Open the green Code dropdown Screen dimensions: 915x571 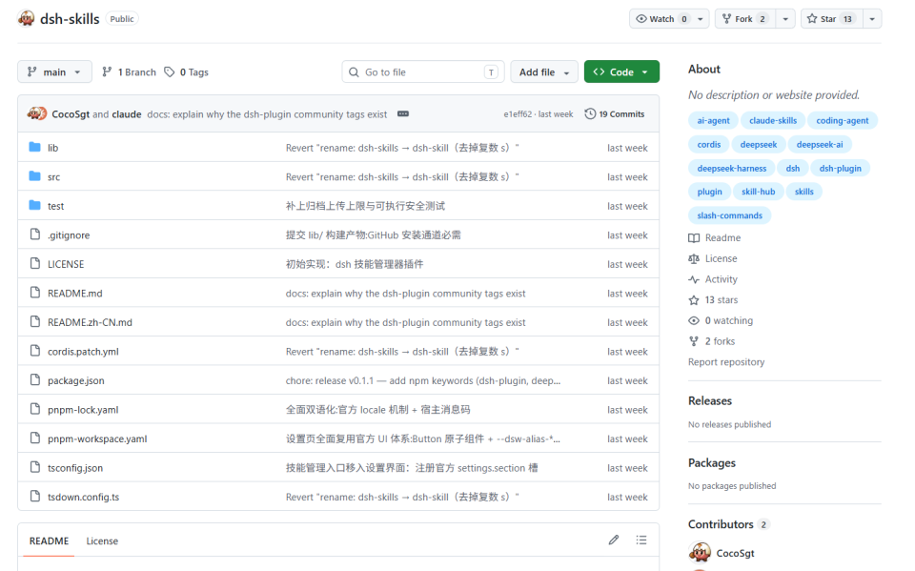tap(621, 71)
